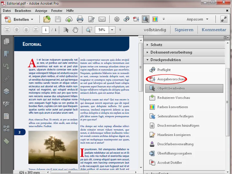Open the zoom percentage dropdown arrow
This screenshot has width=232, height=174.
112,30
